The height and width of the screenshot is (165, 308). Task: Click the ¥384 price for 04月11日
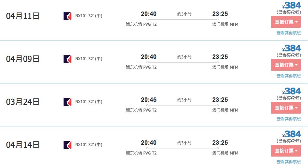point(292,5)
